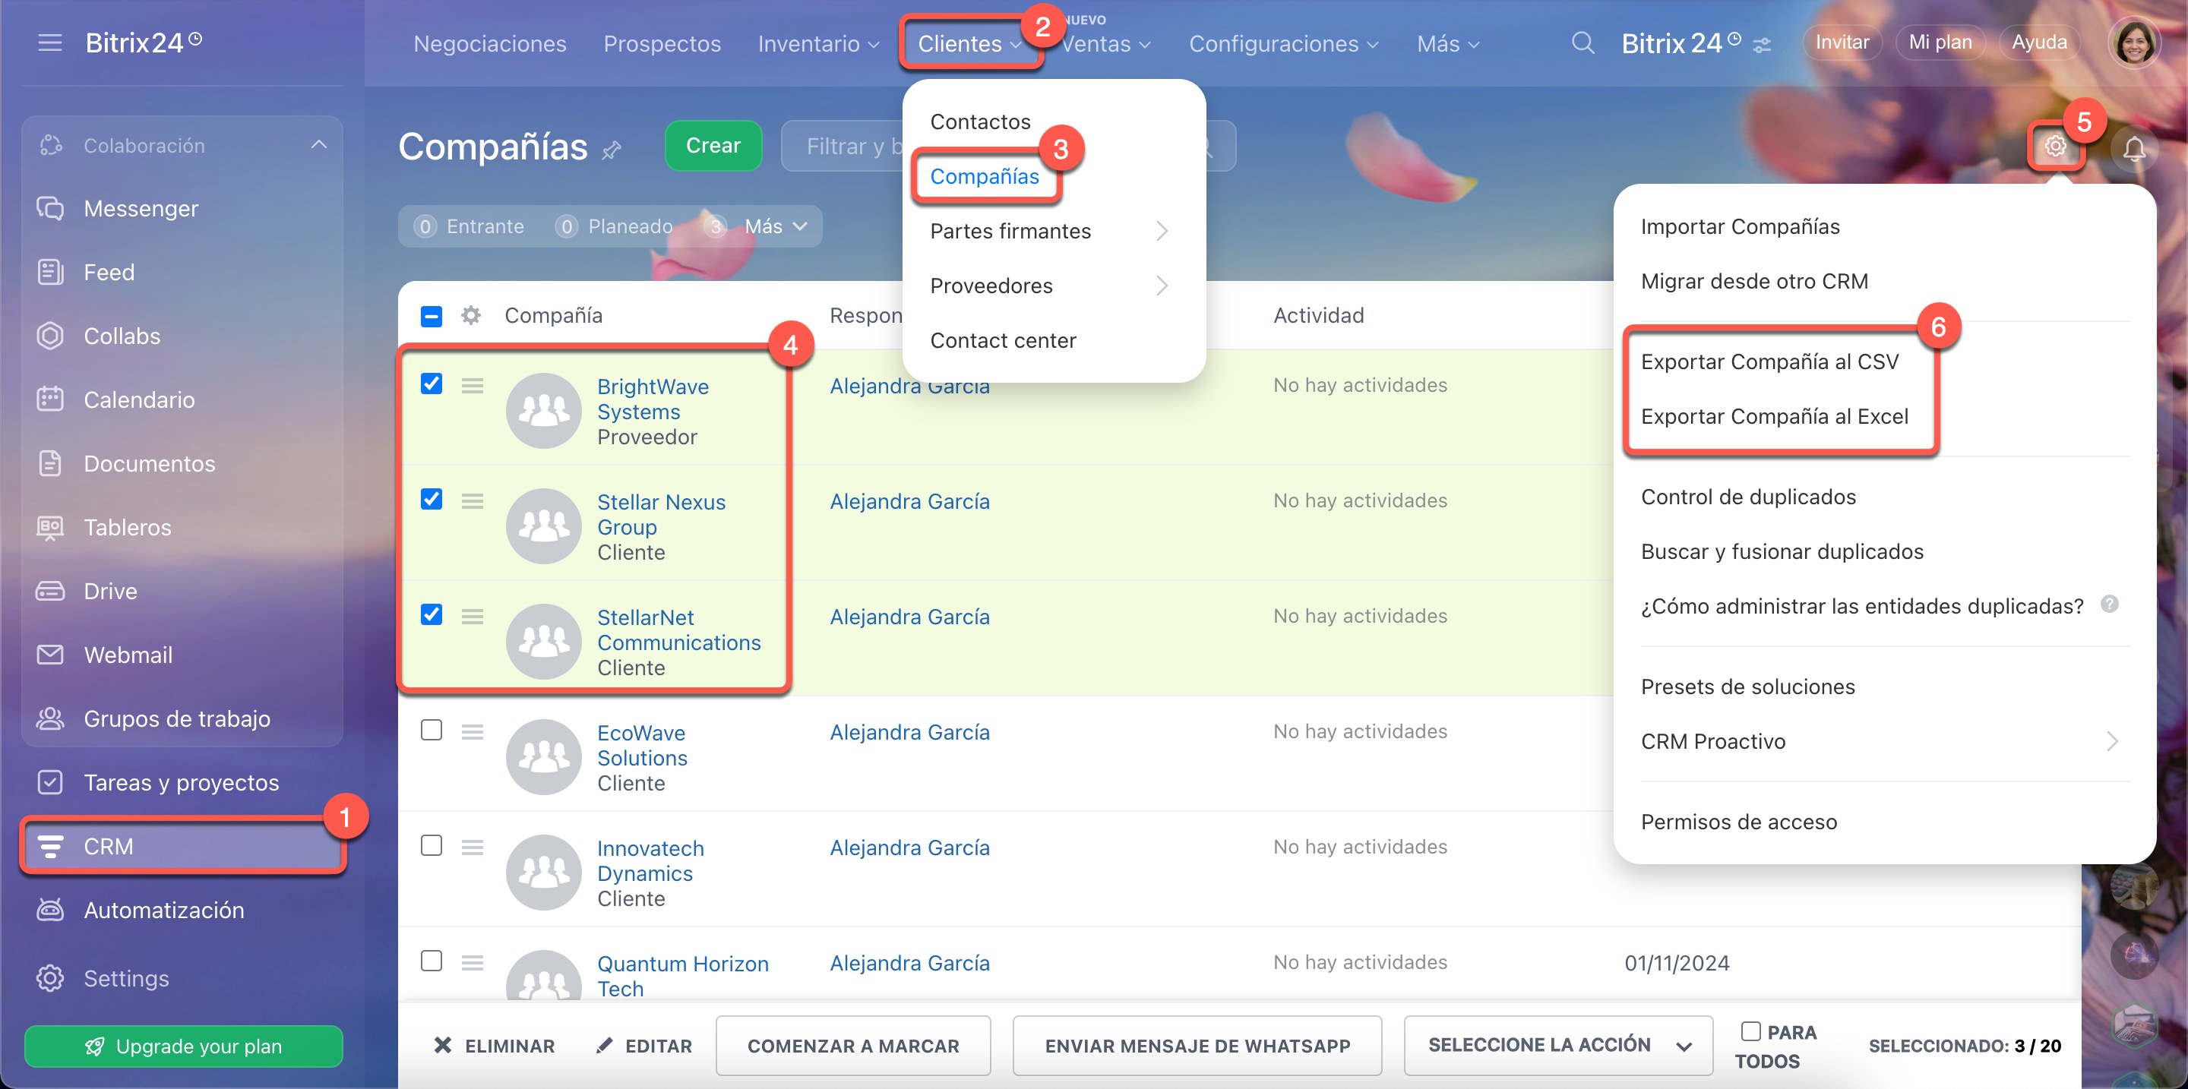Image resolution: width=2188 pixels, height=1089 pixels.
Task: Open the EcoWave Solutions company link
Action: click(642, 744)
